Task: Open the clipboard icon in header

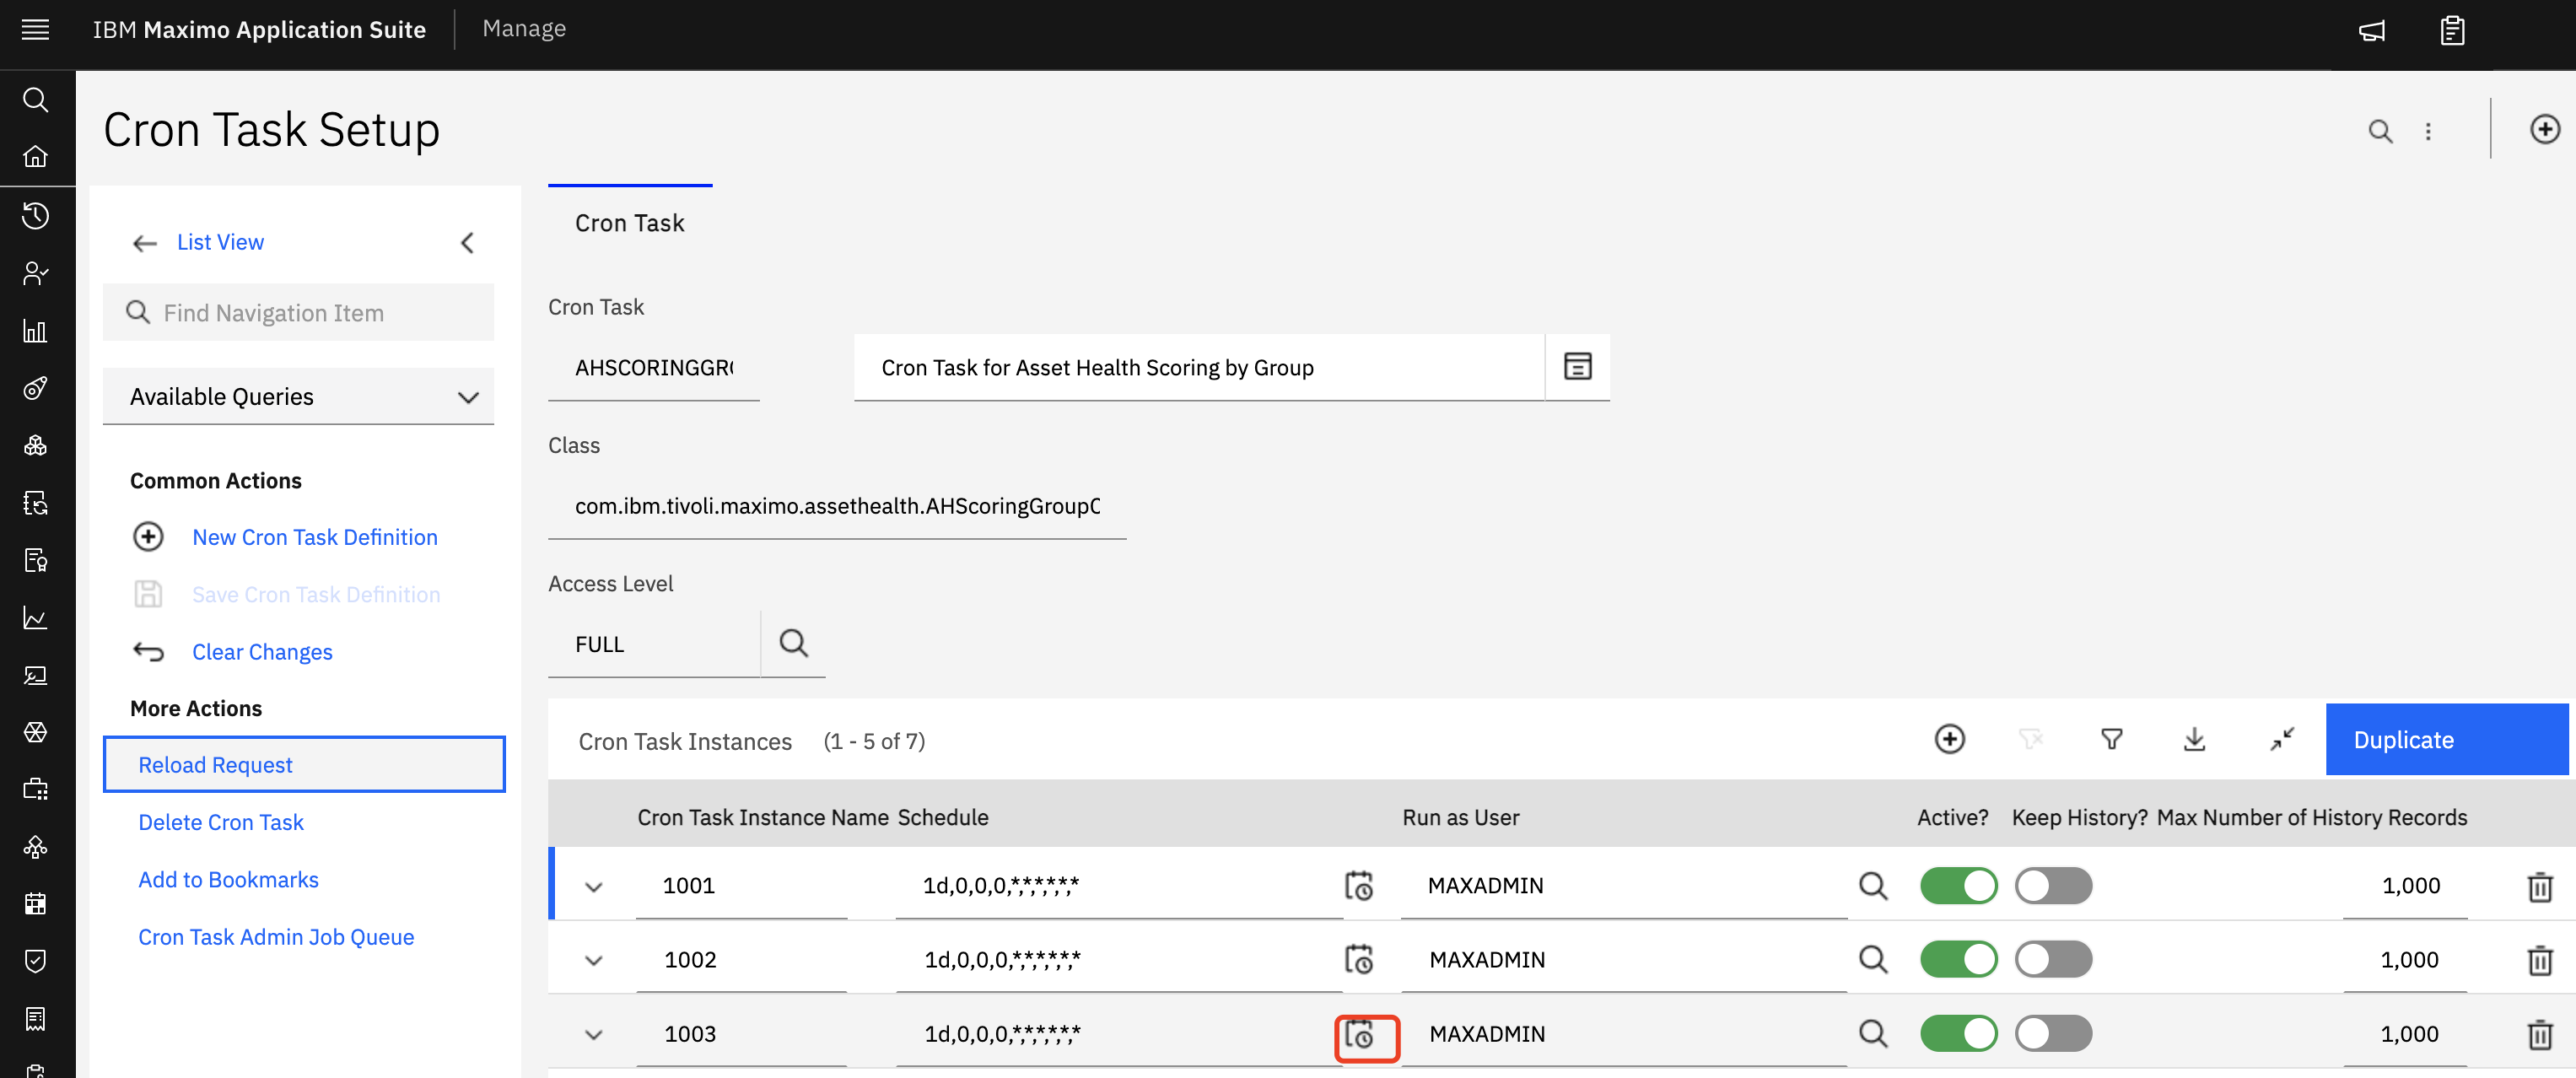Action: (2452, 31)
